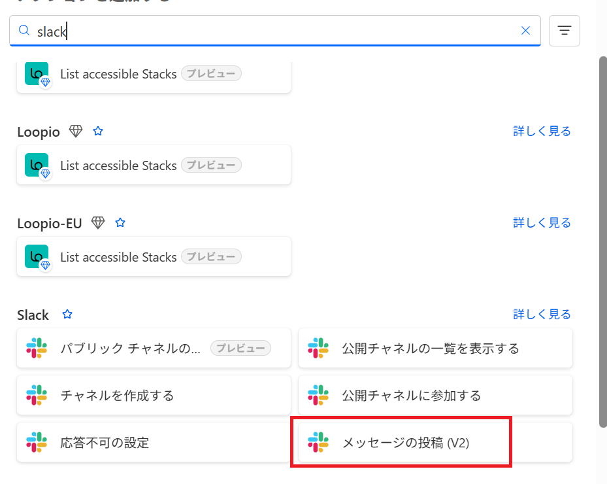Click the vertical scrollbar thumb

[602, 242]
